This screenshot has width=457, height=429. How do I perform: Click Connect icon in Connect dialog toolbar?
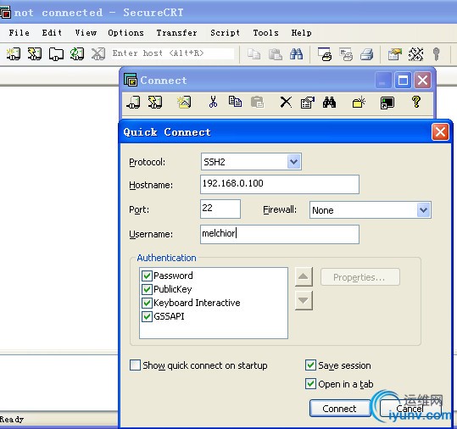tap(133, 103)
